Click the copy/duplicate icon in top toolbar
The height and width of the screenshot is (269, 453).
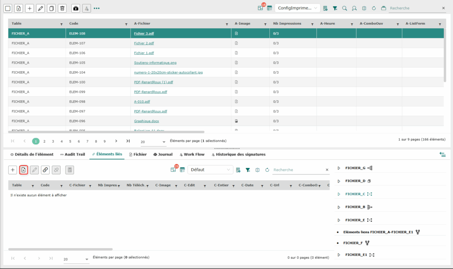coord(52,8)
